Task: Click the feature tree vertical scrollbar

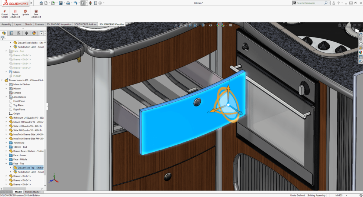Action: pos(45,162)
